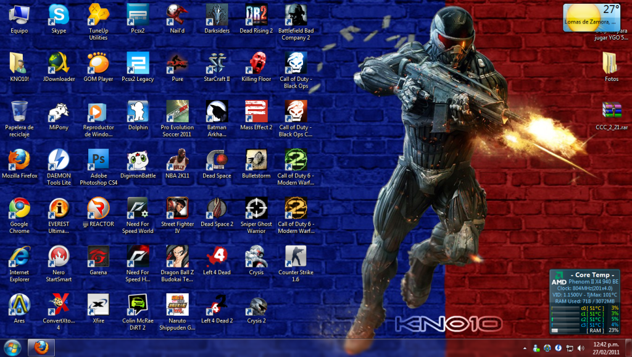This screenshot has height=357, width=632.
Task: Open the Windows Start menu
Action: point(12,348)
